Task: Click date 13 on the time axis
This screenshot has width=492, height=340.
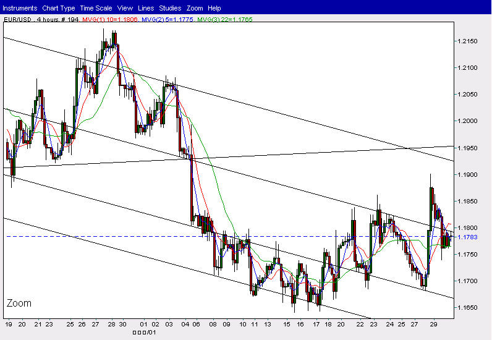Action: (268, 325)
